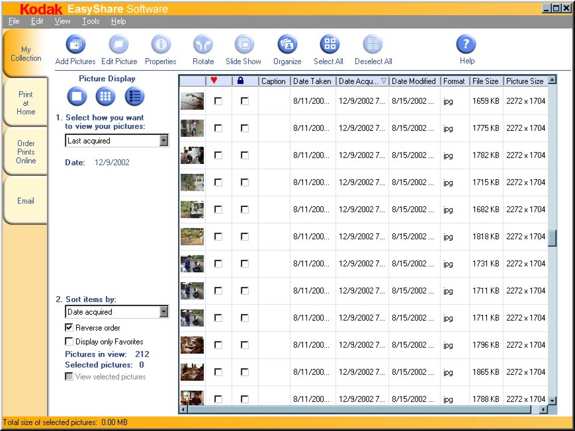Open the Tools menu

91,21
